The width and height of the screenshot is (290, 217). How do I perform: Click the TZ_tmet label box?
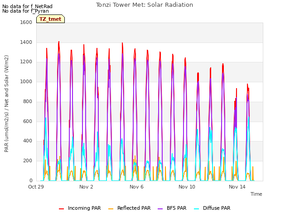[x=50, y=19]
